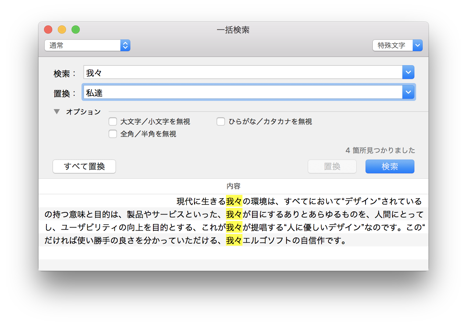Viewport: 467px width, 326px height.
Task: Click the 4 箇所見つかりました status text
Action: coord(380,150)
